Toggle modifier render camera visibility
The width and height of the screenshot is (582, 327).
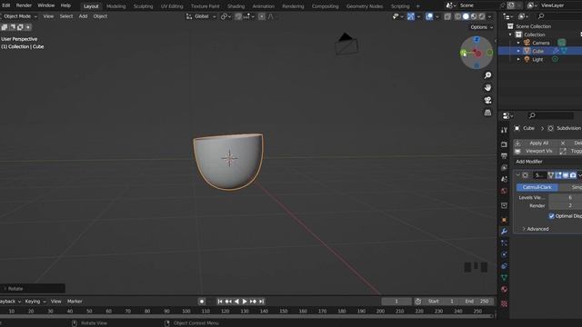pos(573,175)
